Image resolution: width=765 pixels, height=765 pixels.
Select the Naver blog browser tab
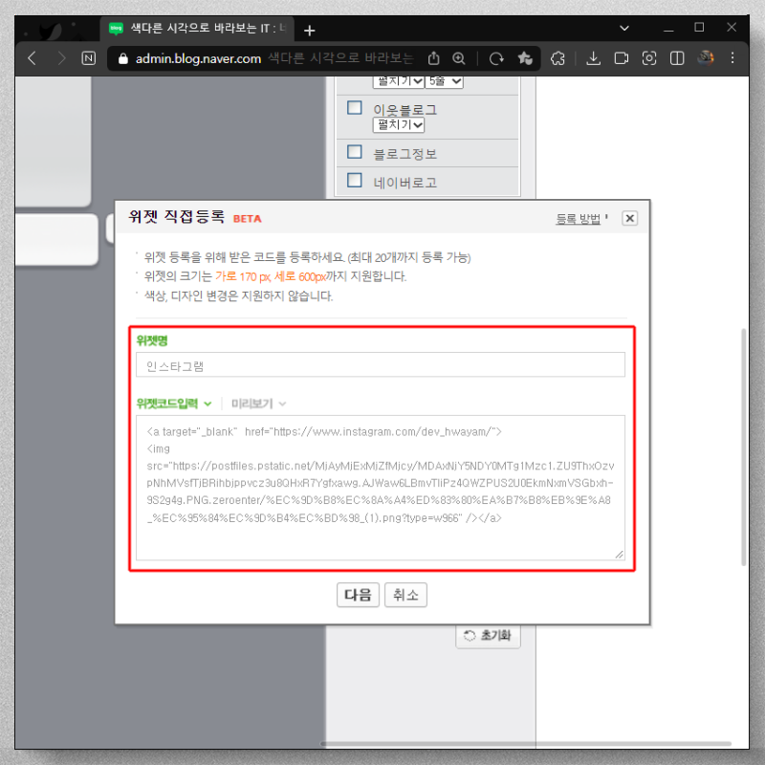(x=197, y=29)
